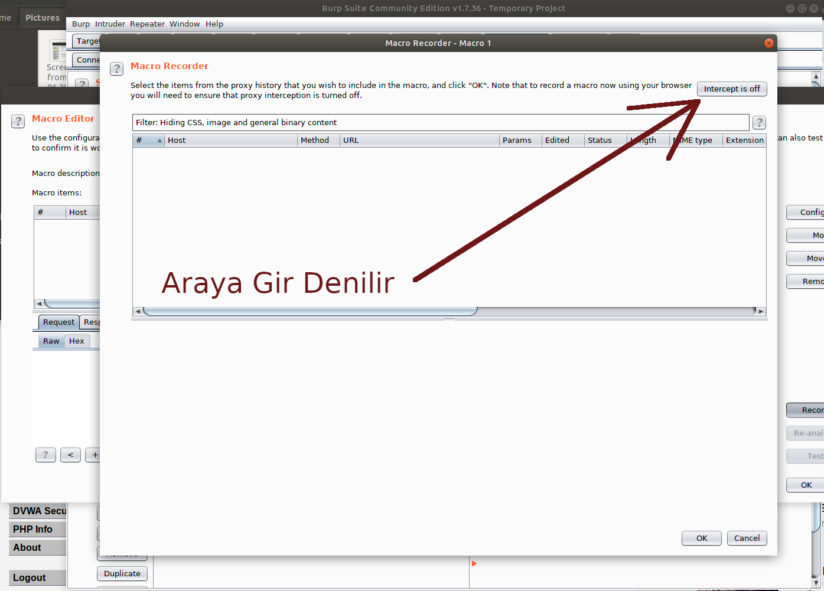824x591 pixels.
Task: Open the Pictures tab in background
Action: (x=43, y=18)
